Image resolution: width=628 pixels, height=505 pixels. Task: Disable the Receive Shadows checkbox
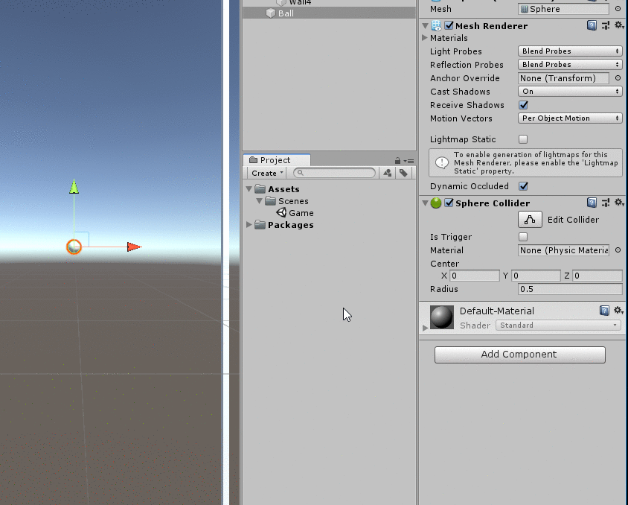523,105
